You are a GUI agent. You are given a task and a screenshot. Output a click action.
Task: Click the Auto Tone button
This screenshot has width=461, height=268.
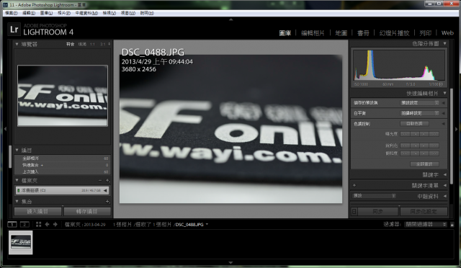(414, 124)
